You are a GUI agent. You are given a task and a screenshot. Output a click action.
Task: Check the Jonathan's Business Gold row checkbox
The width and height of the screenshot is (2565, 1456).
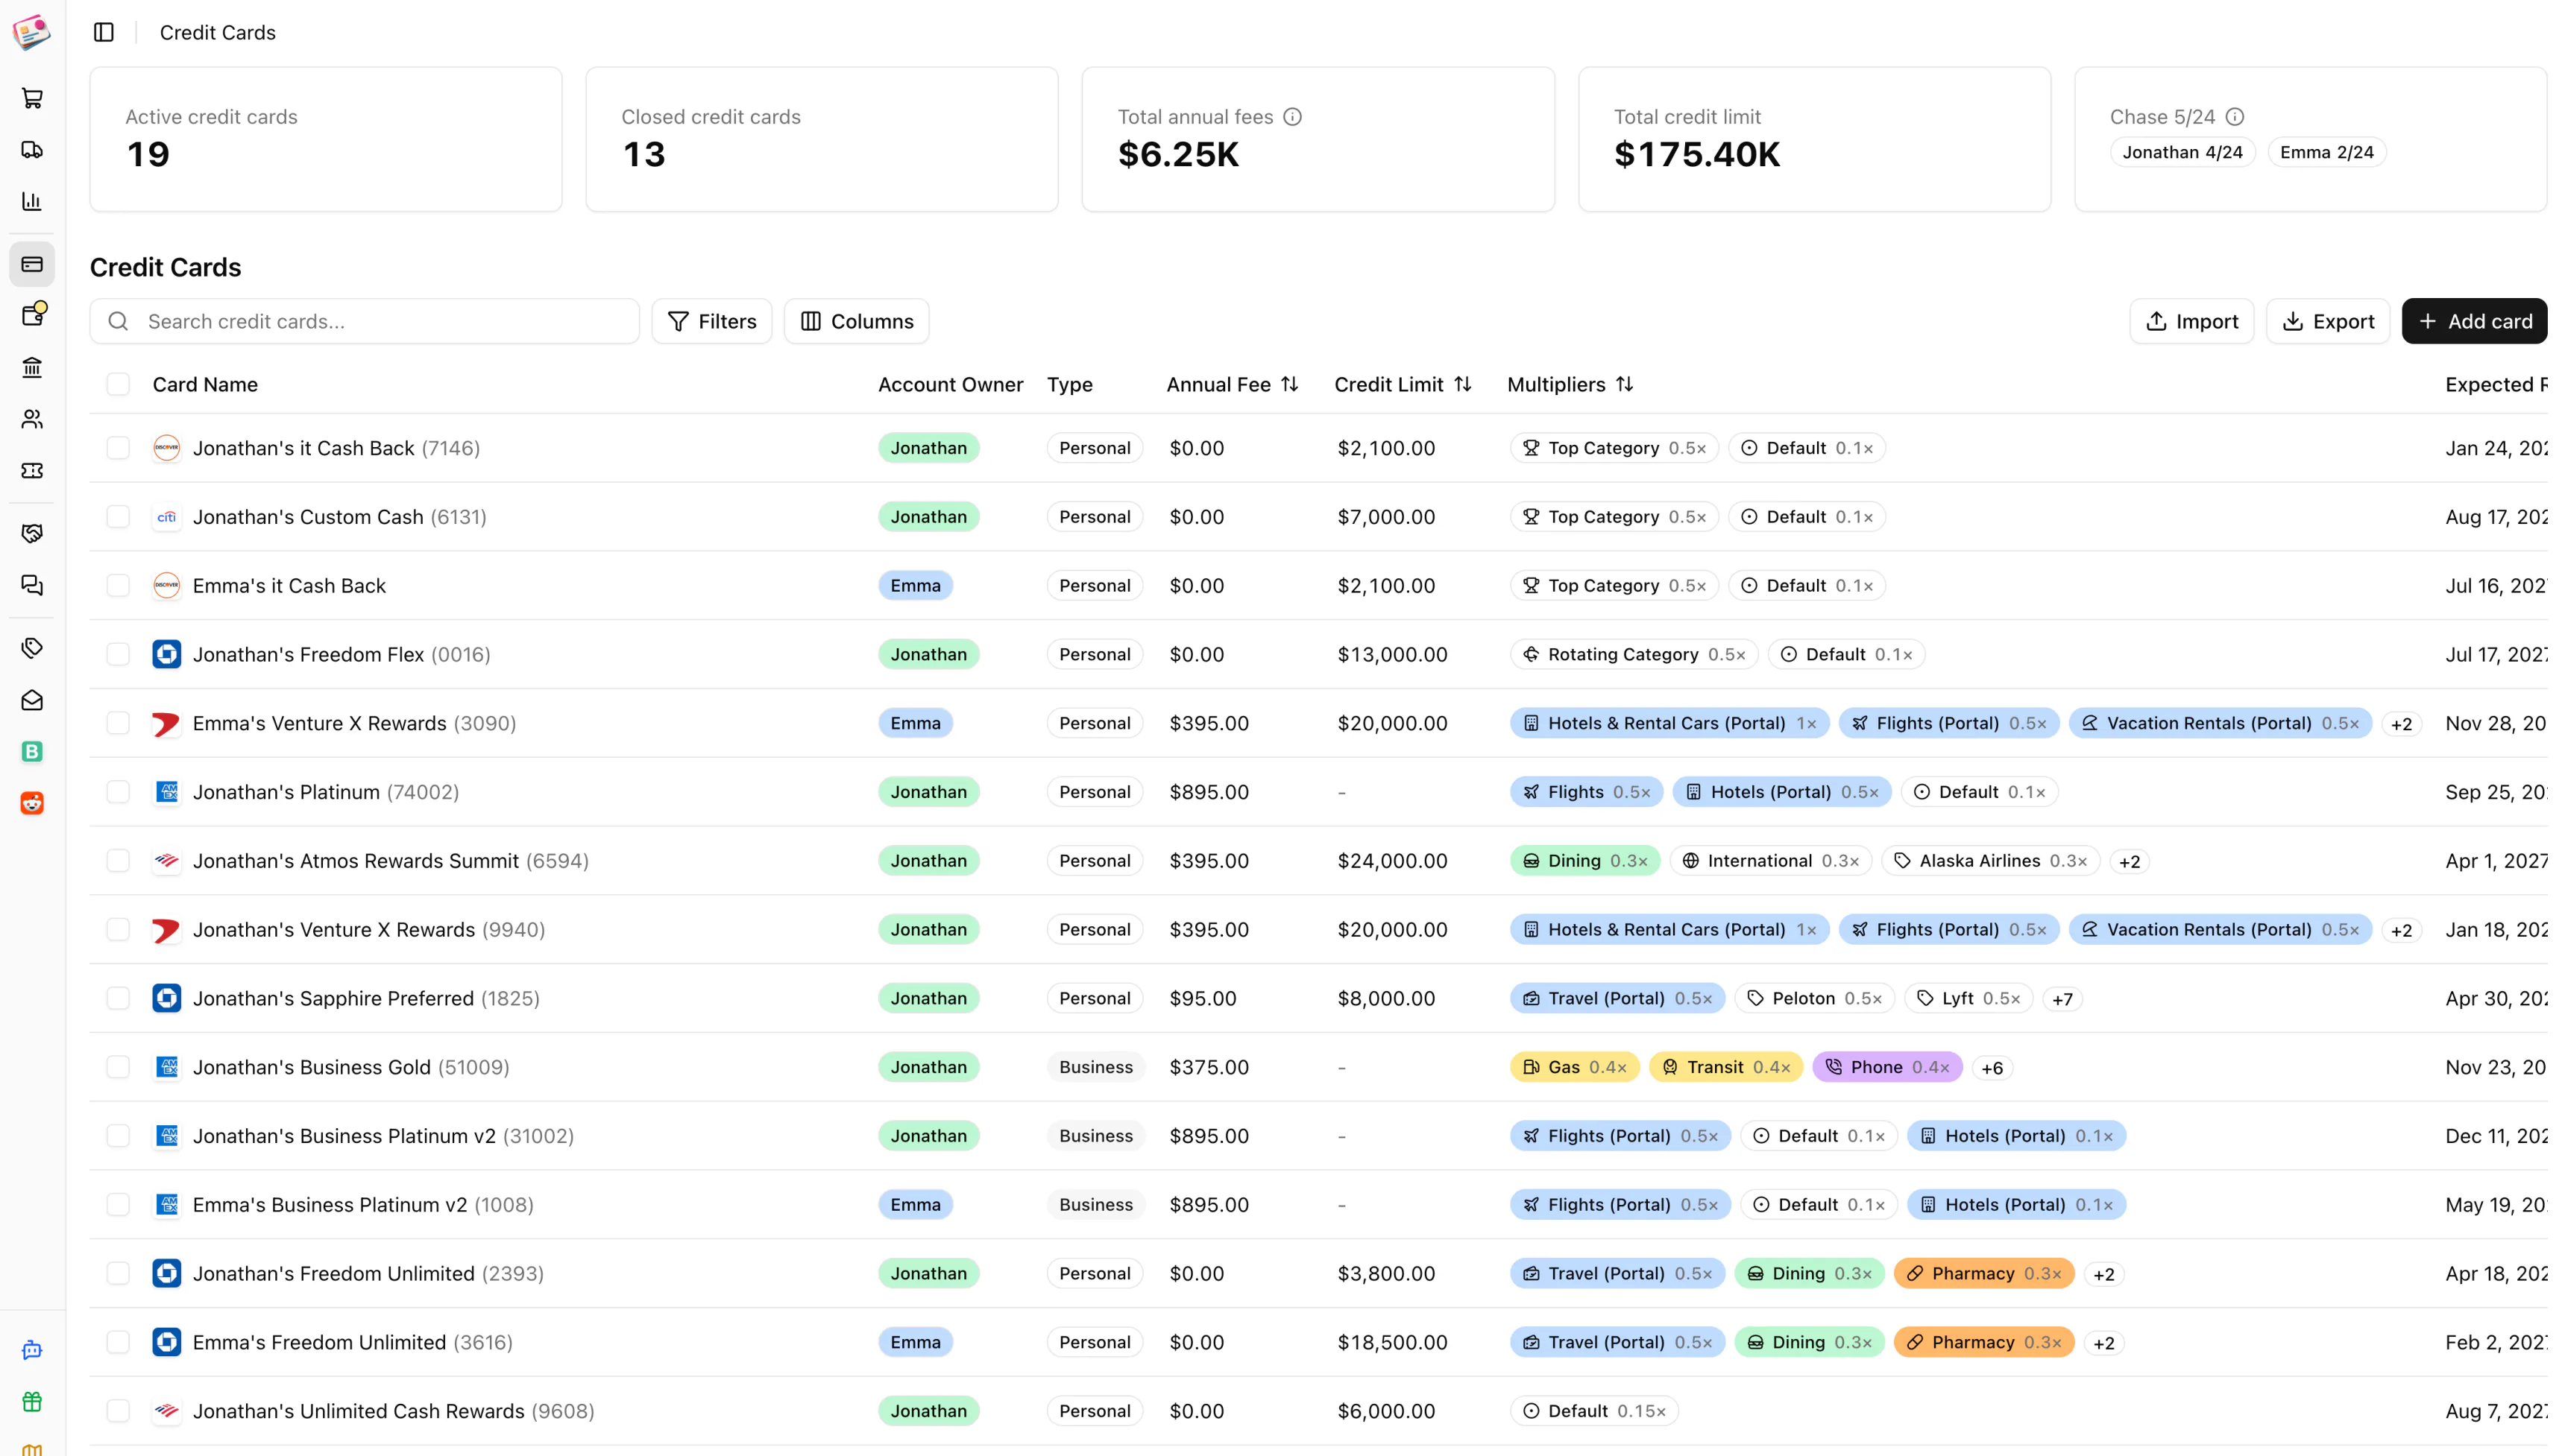118,1067
